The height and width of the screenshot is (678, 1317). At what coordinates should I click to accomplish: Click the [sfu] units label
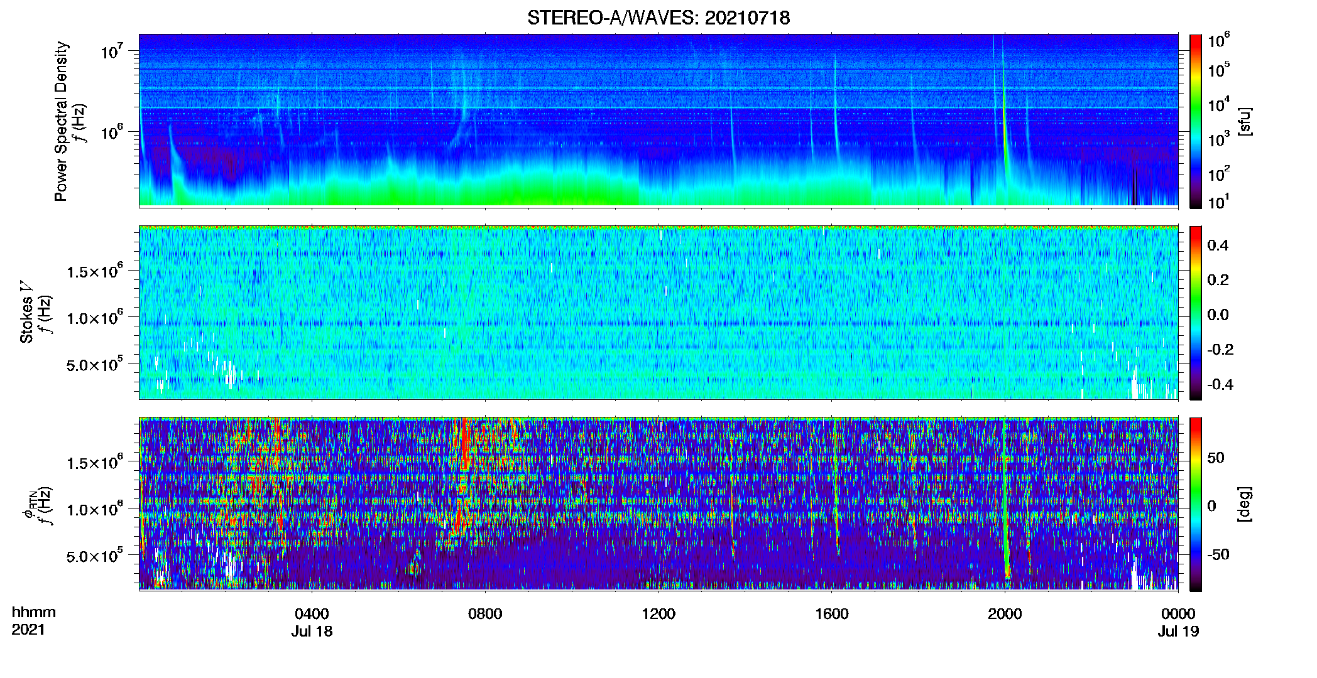pyautogui.click(x=1244, y=121)
